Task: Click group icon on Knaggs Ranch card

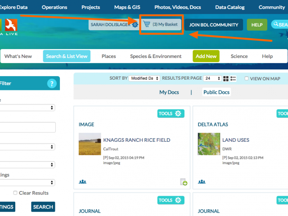Action: (82, 182)
